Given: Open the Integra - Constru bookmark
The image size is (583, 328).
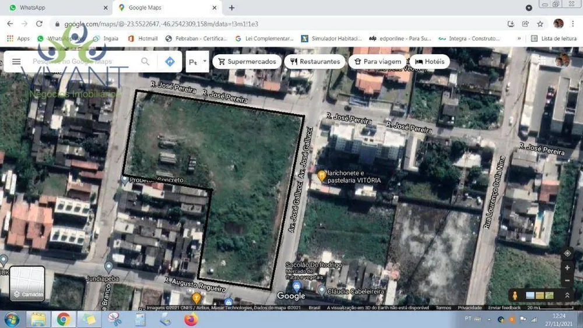Looking at the screenshot, I should [469, 38].
